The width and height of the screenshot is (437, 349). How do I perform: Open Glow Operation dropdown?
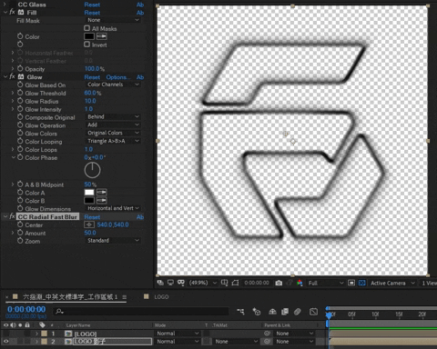click(x=112, y=125)
